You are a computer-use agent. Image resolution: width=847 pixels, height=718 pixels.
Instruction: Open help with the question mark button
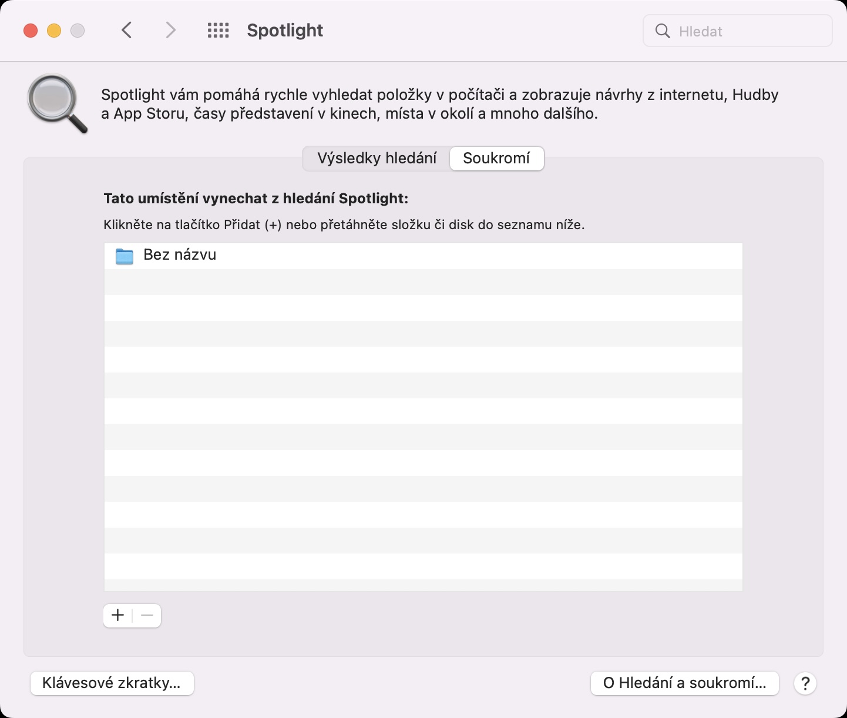pos(805,683)
